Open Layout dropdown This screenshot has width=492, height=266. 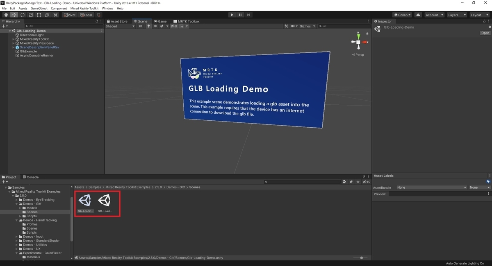(479, 15)
